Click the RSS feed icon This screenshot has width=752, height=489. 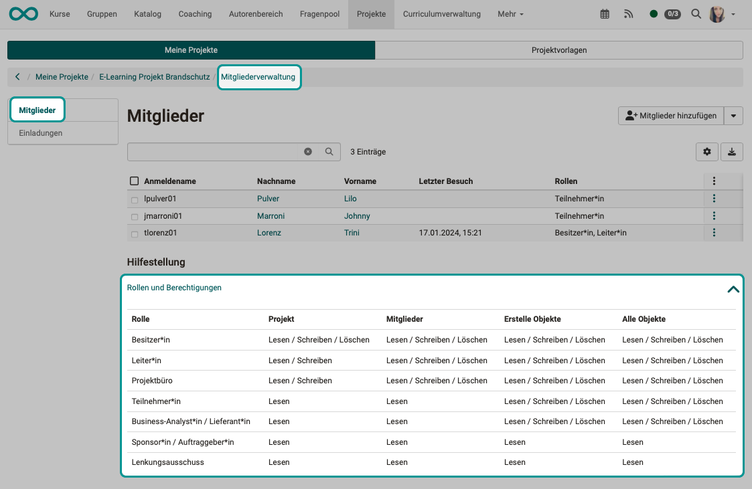tap(628, 13)
